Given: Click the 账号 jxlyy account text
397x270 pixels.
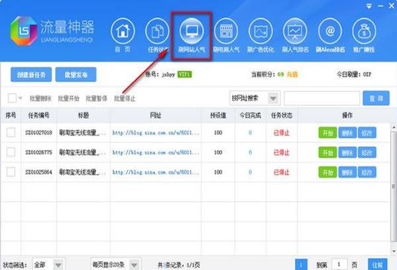Looking at the screenshot, I should point(160,74).
